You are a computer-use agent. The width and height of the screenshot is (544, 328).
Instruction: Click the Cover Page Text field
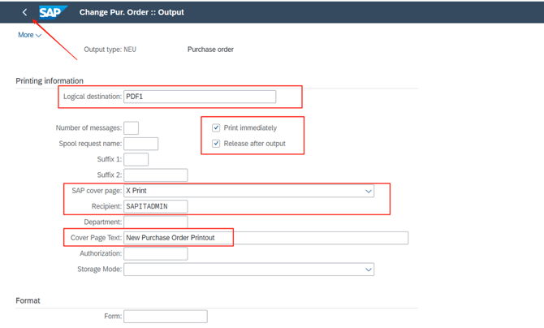pyautogui.click(x=266, y=238)
